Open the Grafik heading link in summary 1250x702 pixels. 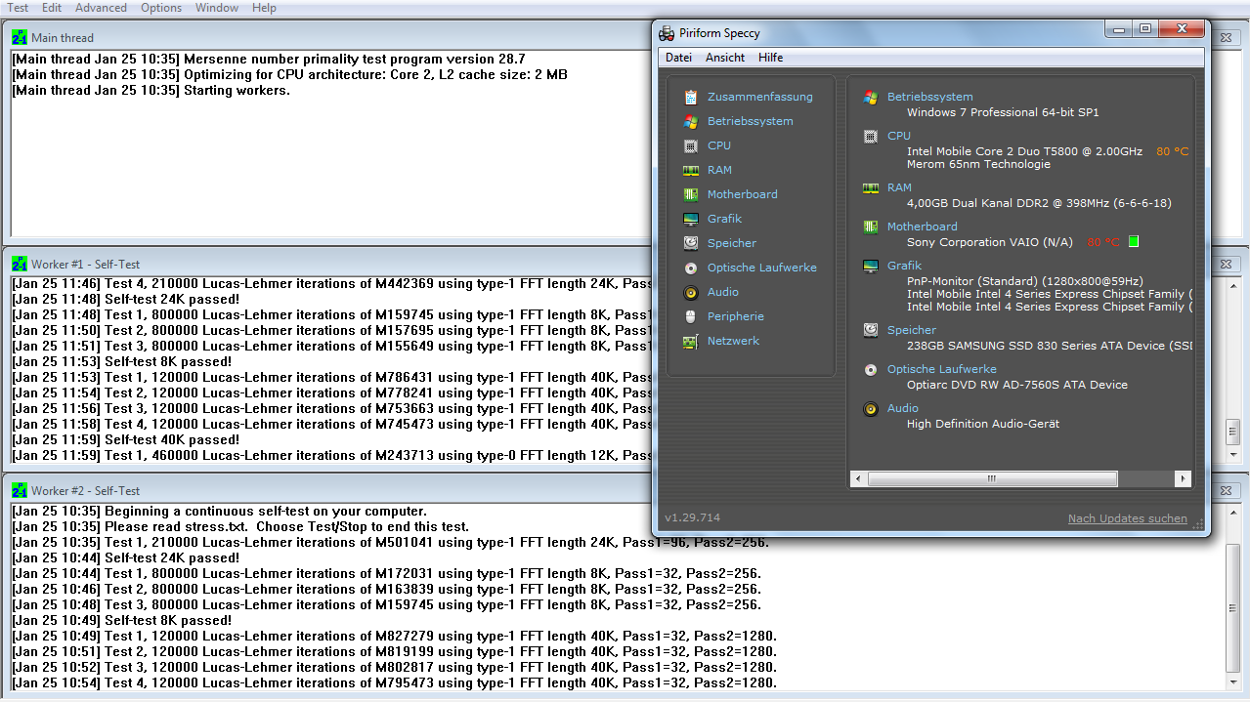click(904, 266)
